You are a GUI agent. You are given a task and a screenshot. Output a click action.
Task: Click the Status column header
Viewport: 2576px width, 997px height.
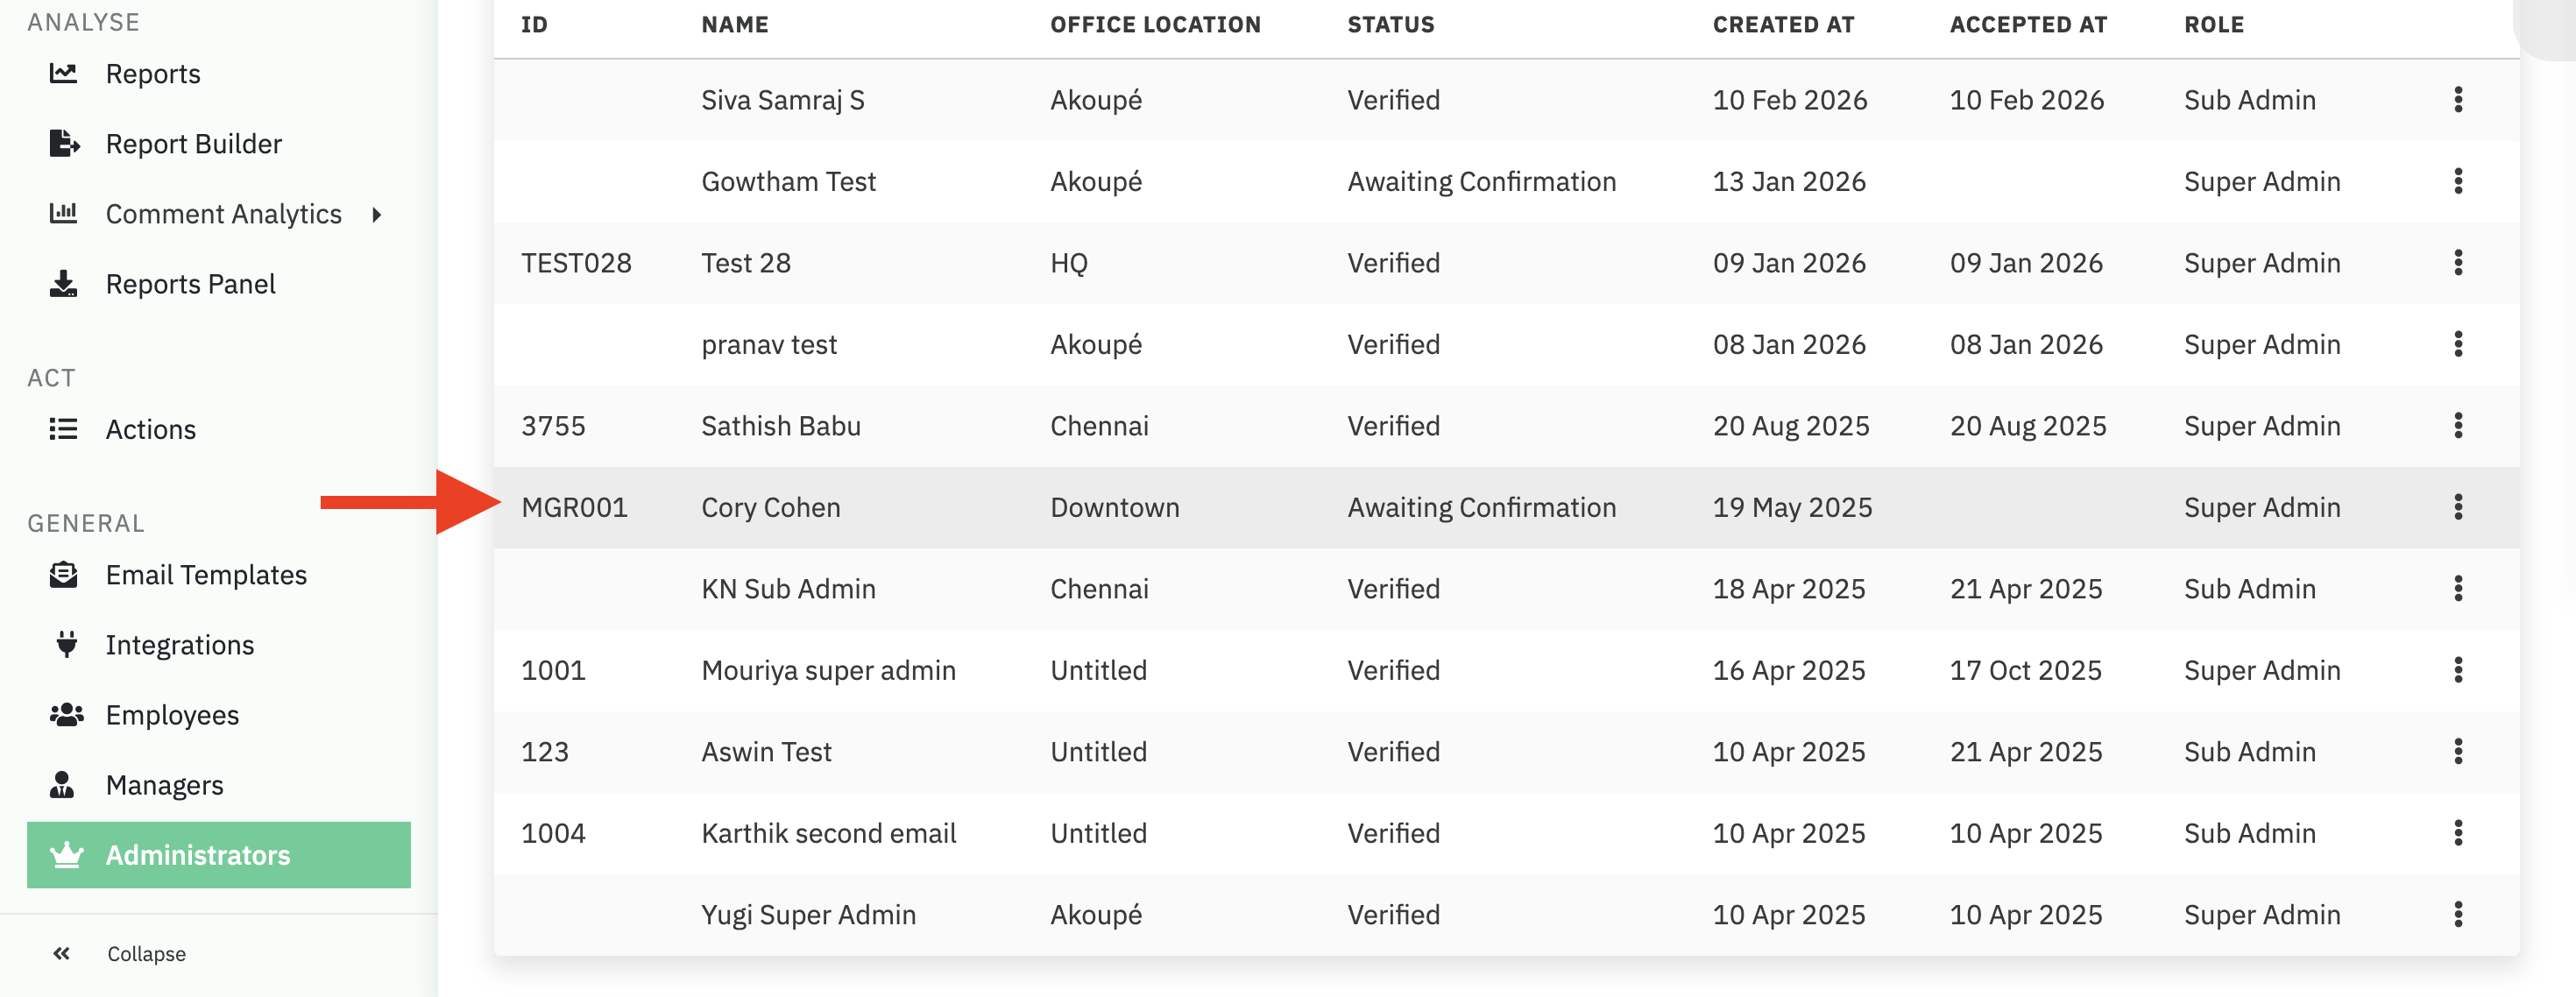click(1390, 24)
